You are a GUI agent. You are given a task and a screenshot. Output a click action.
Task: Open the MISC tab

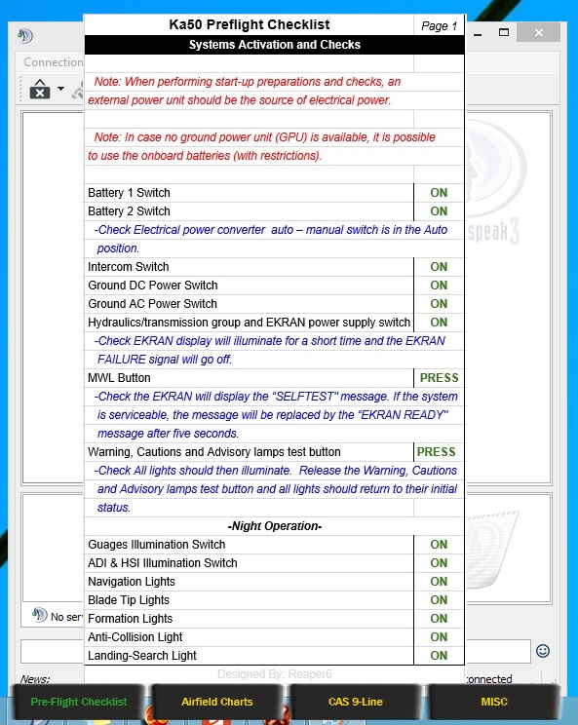coord(494,702)
